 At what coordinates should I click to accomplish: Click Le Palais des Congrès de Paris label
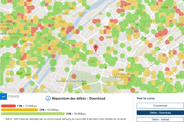click(x=123, y=76)
